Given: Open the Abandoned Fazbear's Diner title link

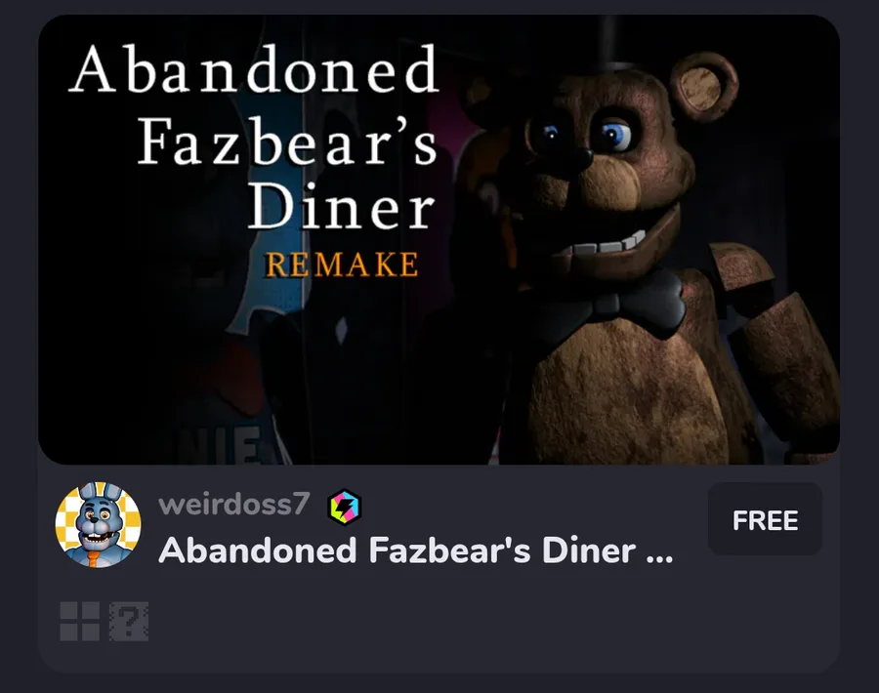Looking at the screenshot, I should tap(416, 550).
